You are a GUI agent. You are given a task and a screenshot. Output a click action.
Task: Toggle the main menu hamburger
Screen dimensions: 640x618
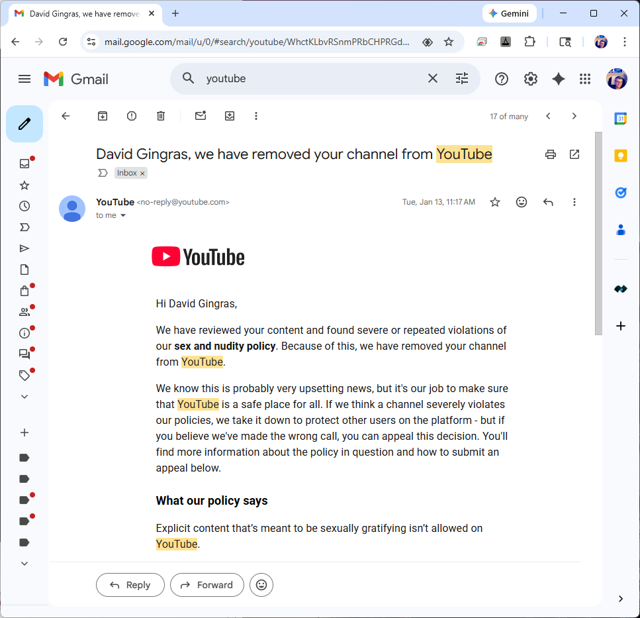point(24,79)
